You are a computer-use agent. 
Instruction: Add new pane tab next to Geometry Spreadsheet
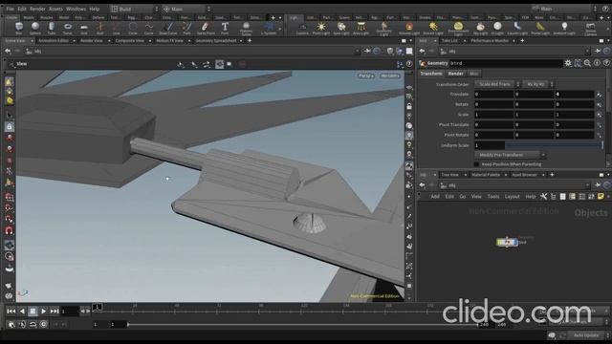pyautogui.click(x=250, y=40)
